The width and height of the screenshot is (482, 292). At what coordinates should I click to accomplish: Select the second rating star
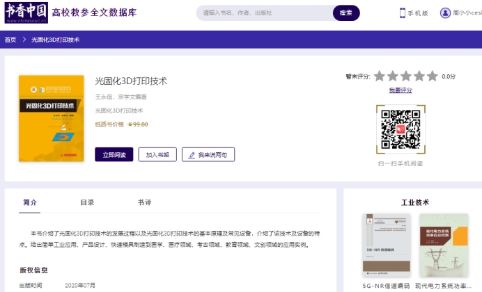point(393,76)
